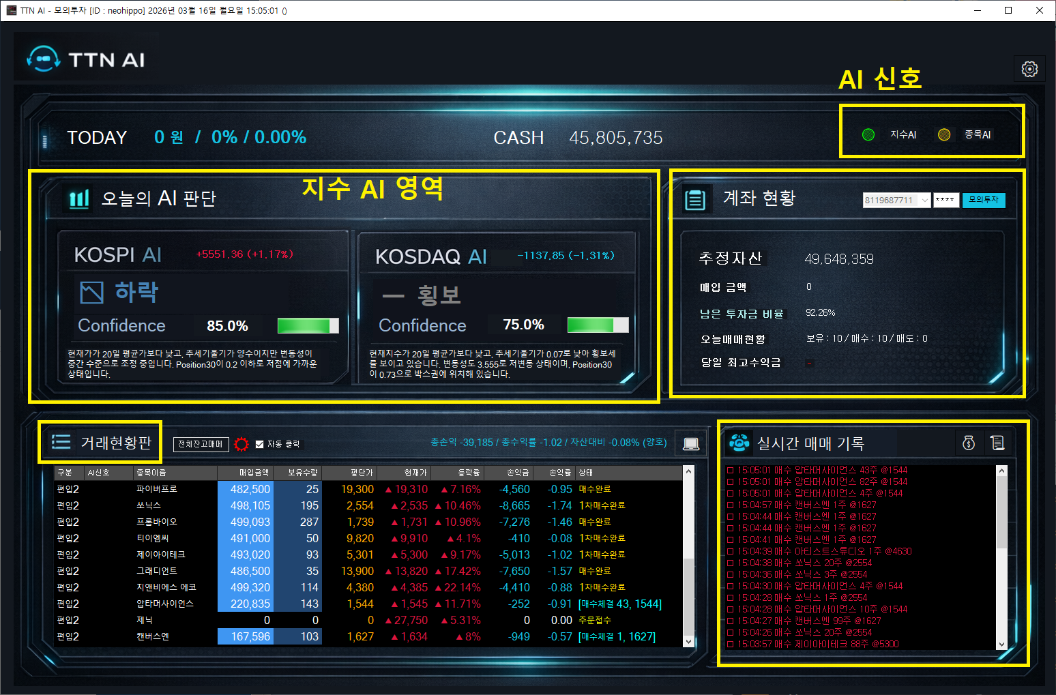Click the 계좌 현황 clipboard icon
The image size is (1056, 695).
pos(695,200)
